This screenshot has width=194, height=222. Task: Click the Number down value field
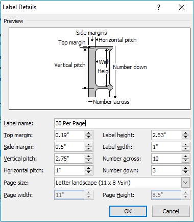tap(166, 170)
